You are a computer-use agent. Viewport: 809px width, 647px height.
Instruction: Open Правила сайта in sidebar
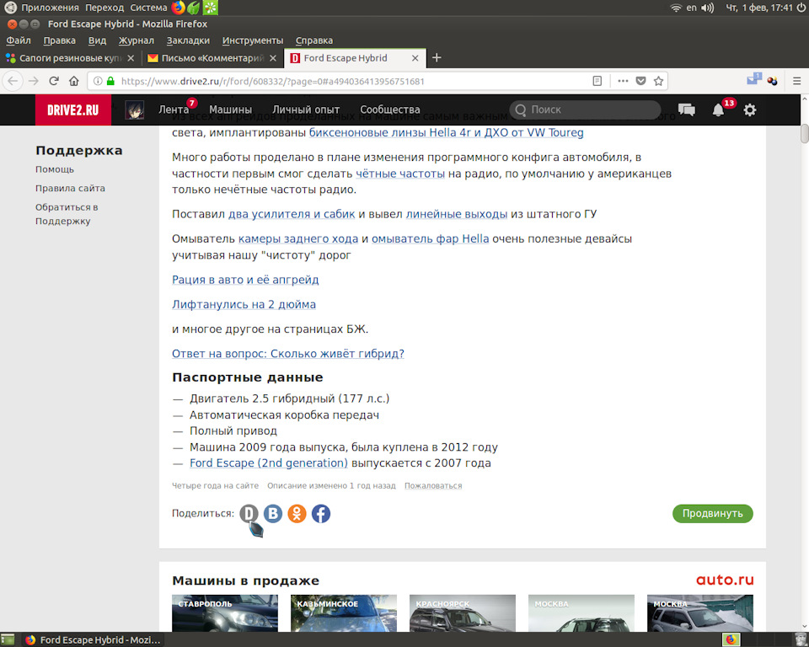click(70, 189)
